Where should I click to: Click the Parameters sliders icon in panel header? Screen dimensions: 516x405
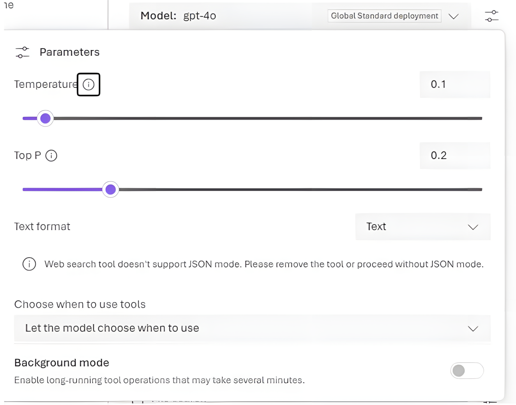pos(23,52)
